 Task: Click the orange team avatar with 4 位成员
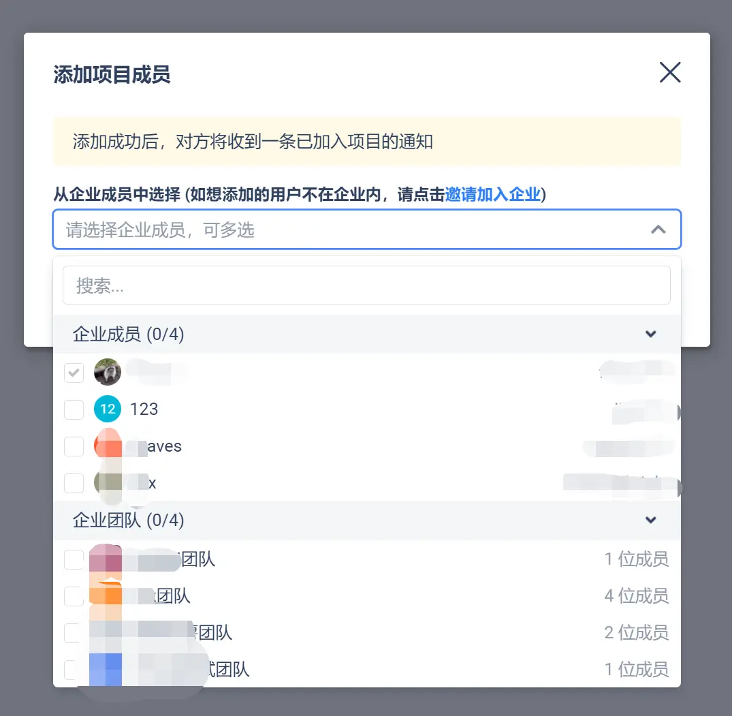point(106,595)
